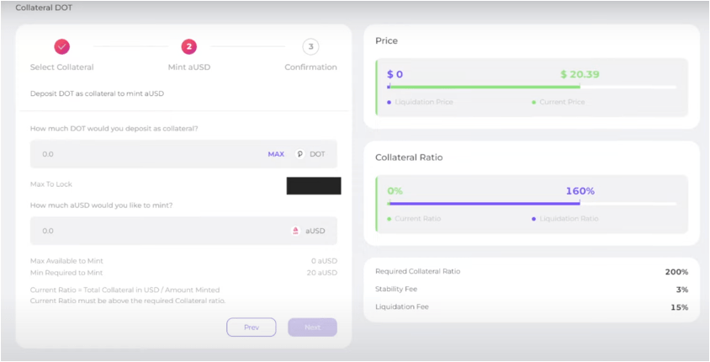The image size is (710, 362).
Task: Open the Select Collateral step label
Action: (62, 67)
